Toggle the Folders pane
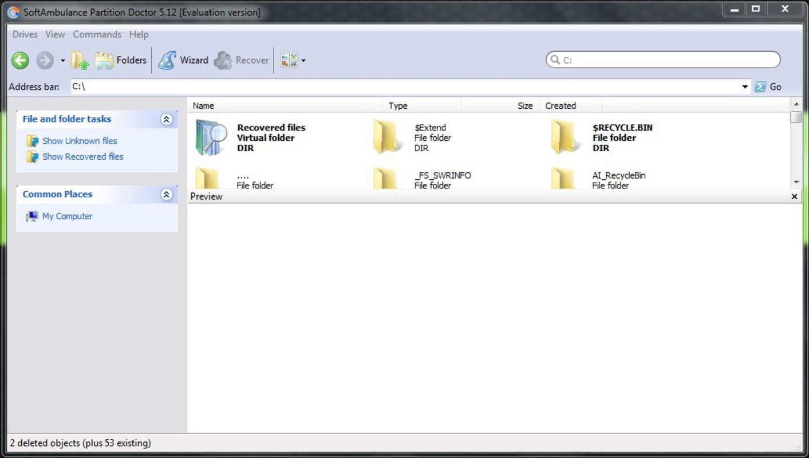809x458 pixels. tap(120, 60)
